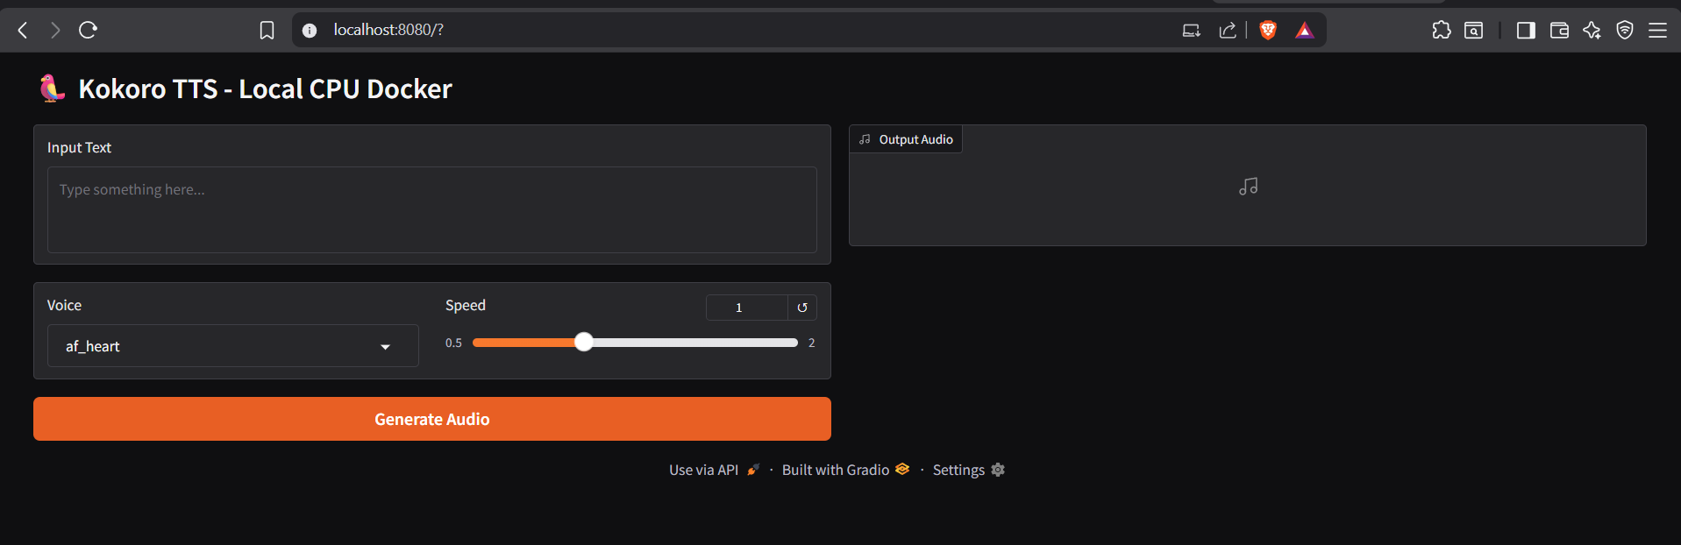The height and width of the screenshot is (545, 1681).
Task: Go back with the browser back arrow
Action: (x=23, y=31)
